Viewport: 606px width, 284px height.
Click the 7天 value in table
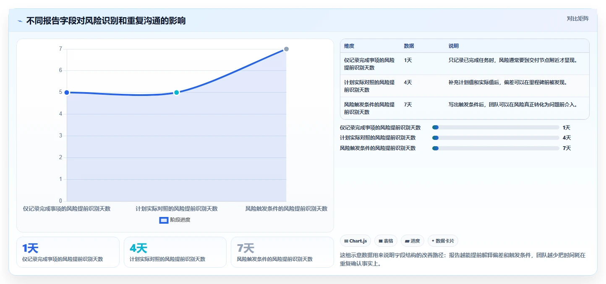[x=408, y=105]
